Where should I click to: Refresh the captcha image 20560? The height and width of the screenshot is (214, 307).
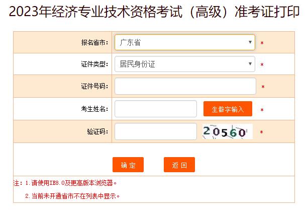tap(227, 131)
